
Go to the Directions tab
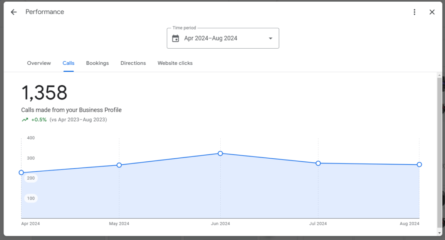pyautogui.click(x=133, y=63)
